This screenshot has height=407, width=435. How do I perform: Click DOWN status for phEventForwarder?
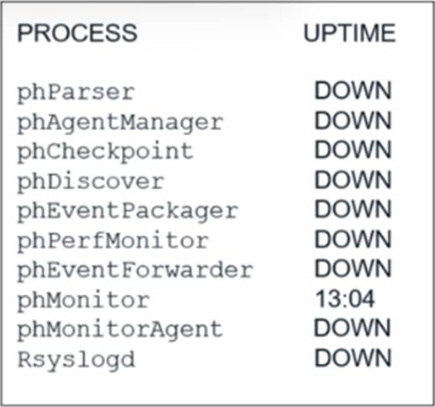click(353, 269)
